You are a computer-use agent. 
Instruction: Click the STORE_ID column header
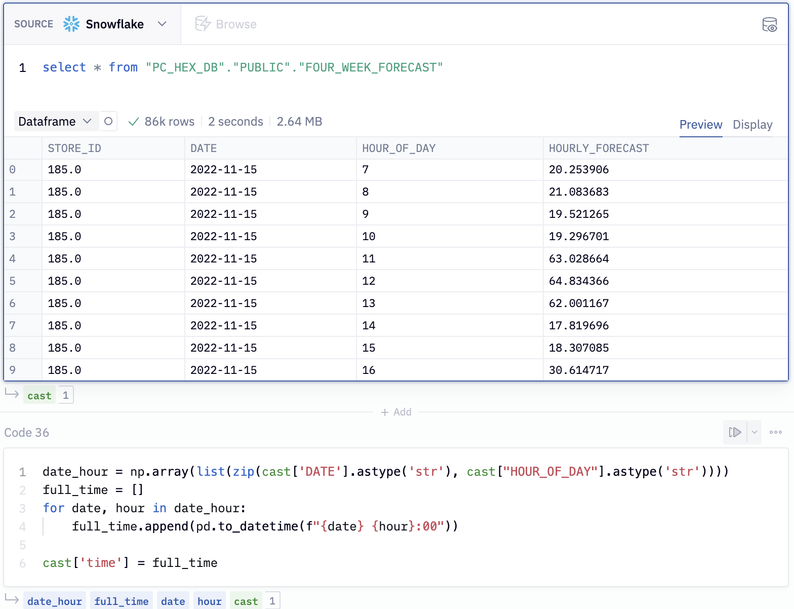74,148
